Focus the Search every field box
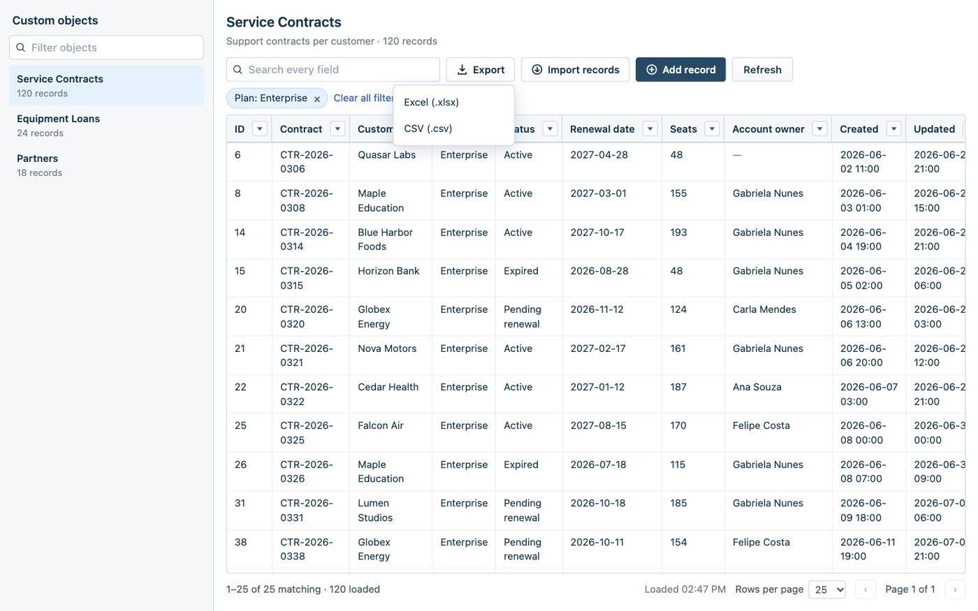 (333, 70)
